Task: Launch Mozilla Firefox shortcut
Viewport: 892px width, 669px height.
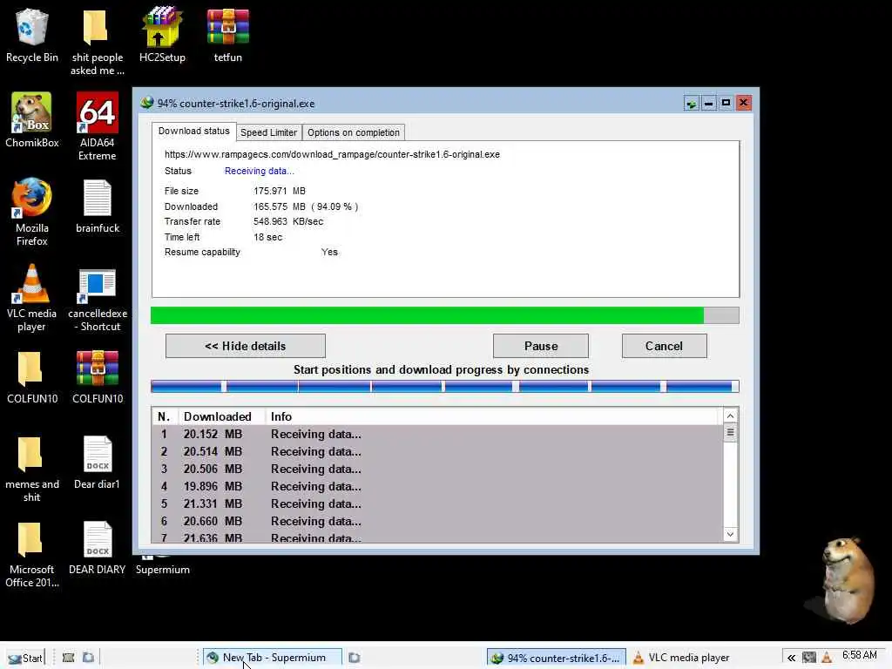Action: pyautogui.click(x=32, y=212)
